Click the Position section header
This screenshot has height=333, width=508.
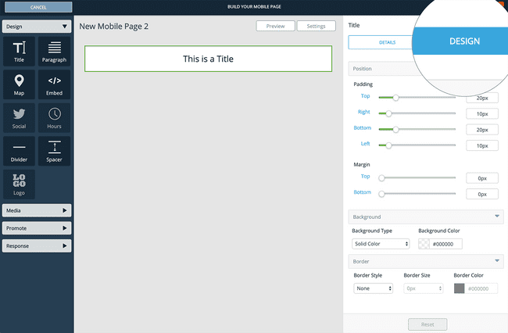click(x=382, y=69)
